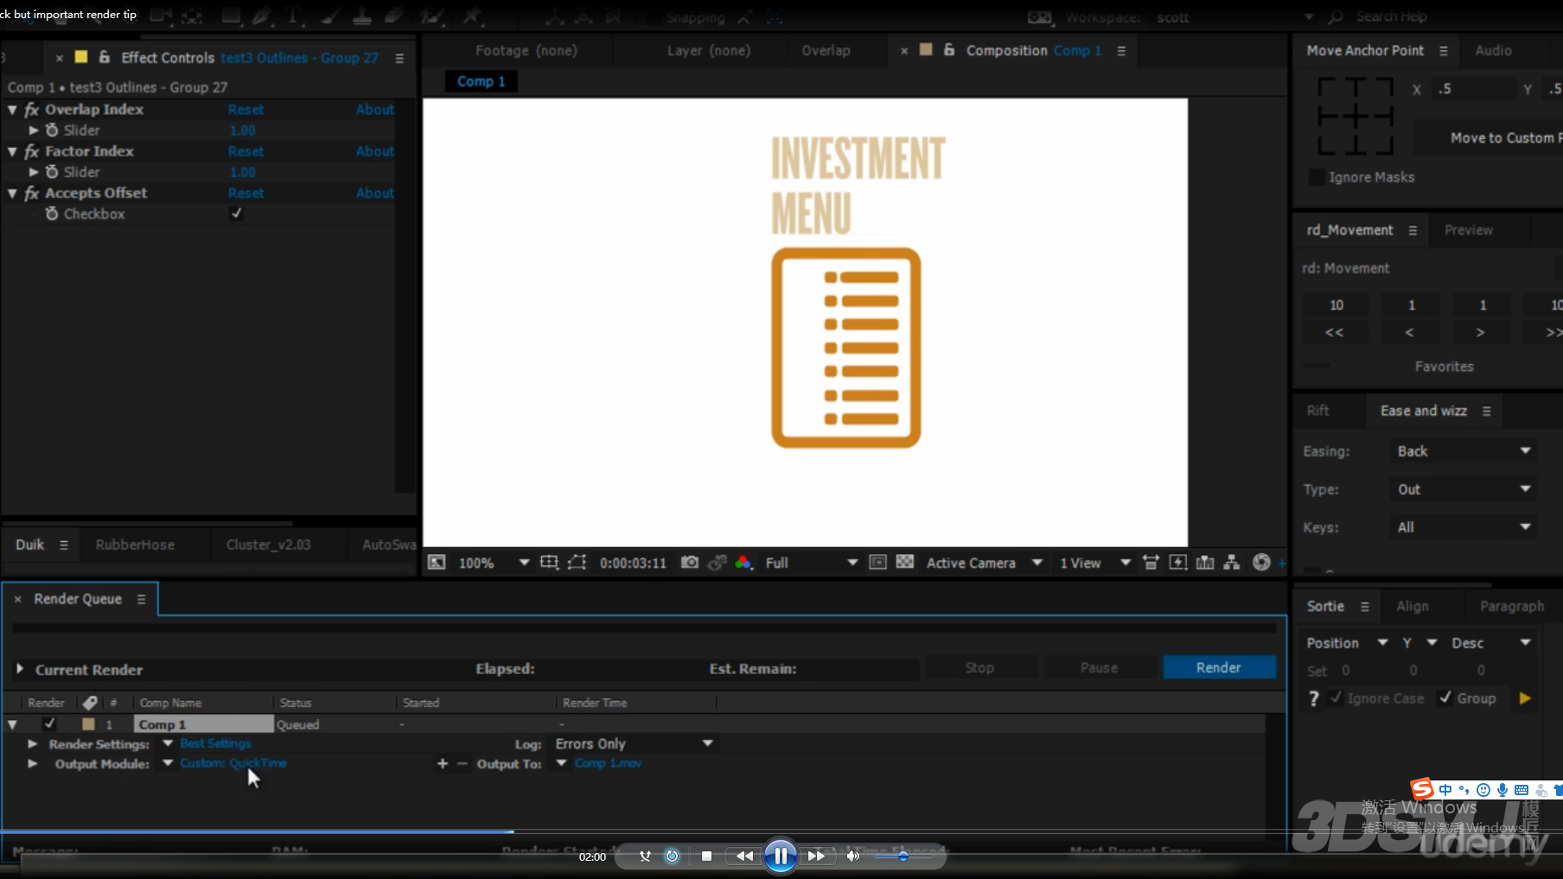The height and width of the screenshot is (879, 1563).
Task: Toggle Accepts Offset Checkbox
Action: tap(236, 213)
